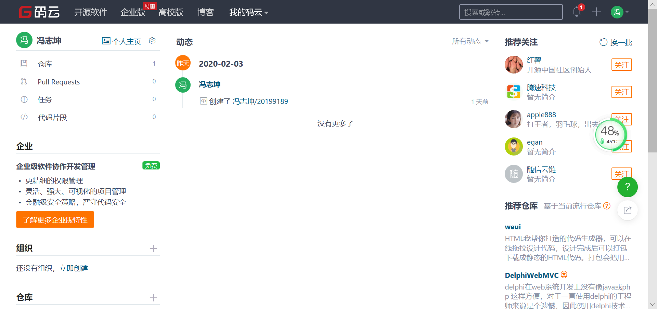Click the 代码片段 code snippet icon
The width and height of the screenshot is (657, 309).
click(x=24, y=117)
